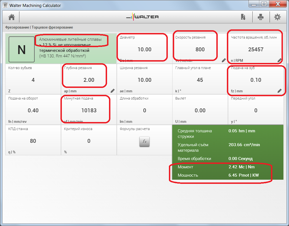
Task: Edit machine efficiency value 80
Action: coord(33,141)
